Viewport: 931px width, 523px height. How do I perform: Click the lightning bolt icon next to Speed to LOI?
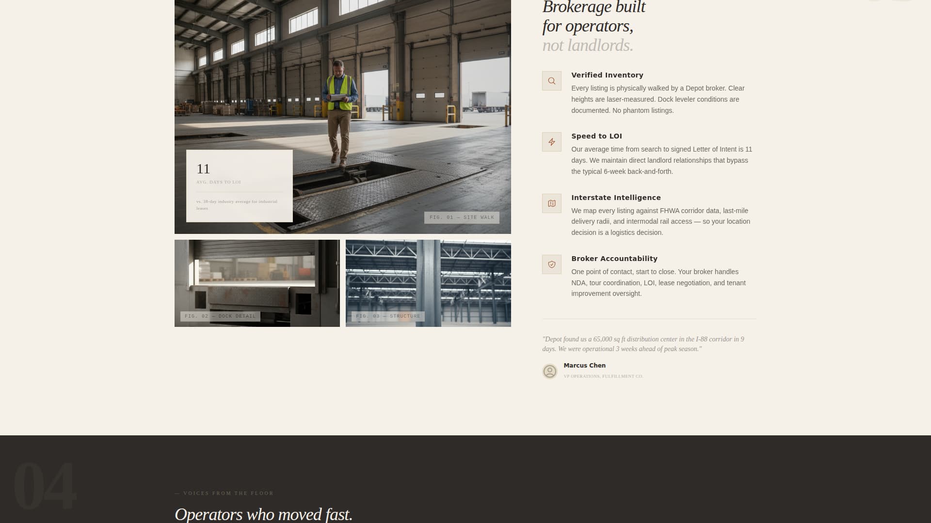click(x=552, y=142)
